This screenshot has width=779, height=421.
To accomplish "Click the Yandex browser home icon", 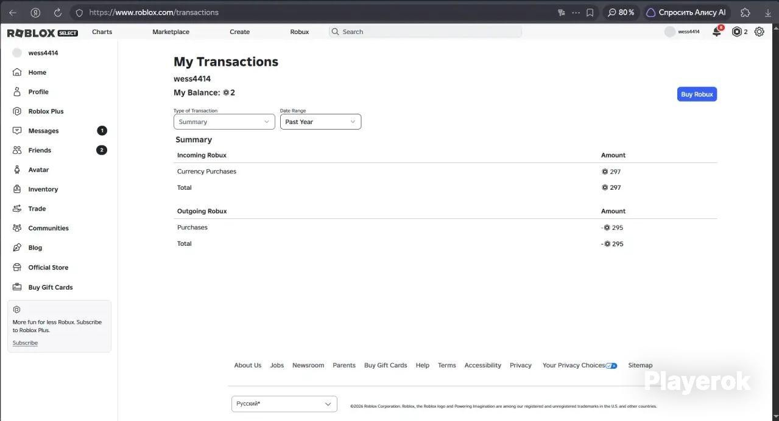I will pos(35,12).
